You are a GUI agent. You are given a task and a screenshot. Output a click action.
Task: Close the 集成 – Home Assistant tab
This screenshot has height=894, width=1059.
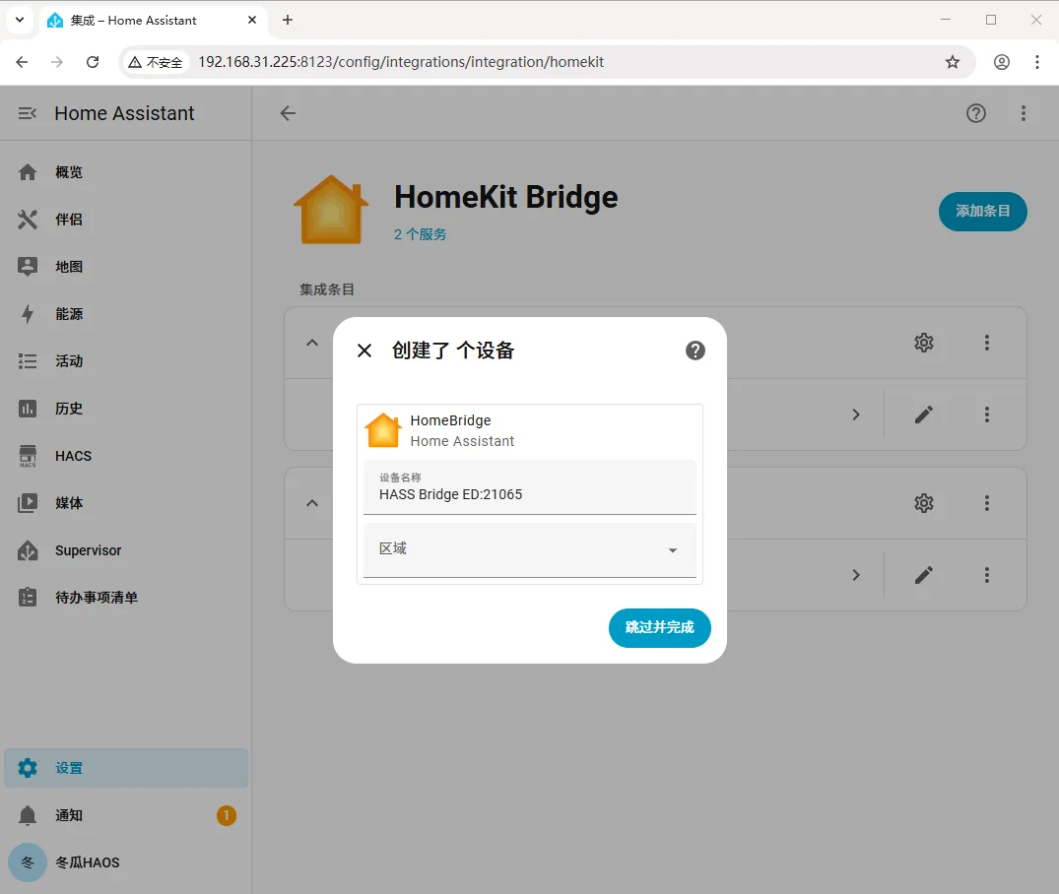[x=252, y=21]
